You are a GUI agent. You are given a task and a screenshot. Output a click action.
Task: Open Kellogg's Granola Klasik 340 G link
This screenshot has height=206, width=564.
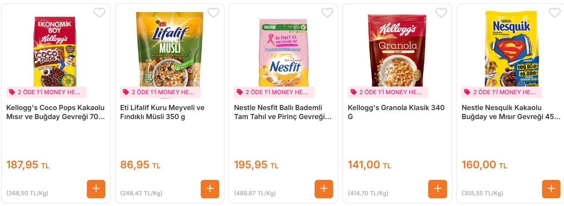coord(396,112)
